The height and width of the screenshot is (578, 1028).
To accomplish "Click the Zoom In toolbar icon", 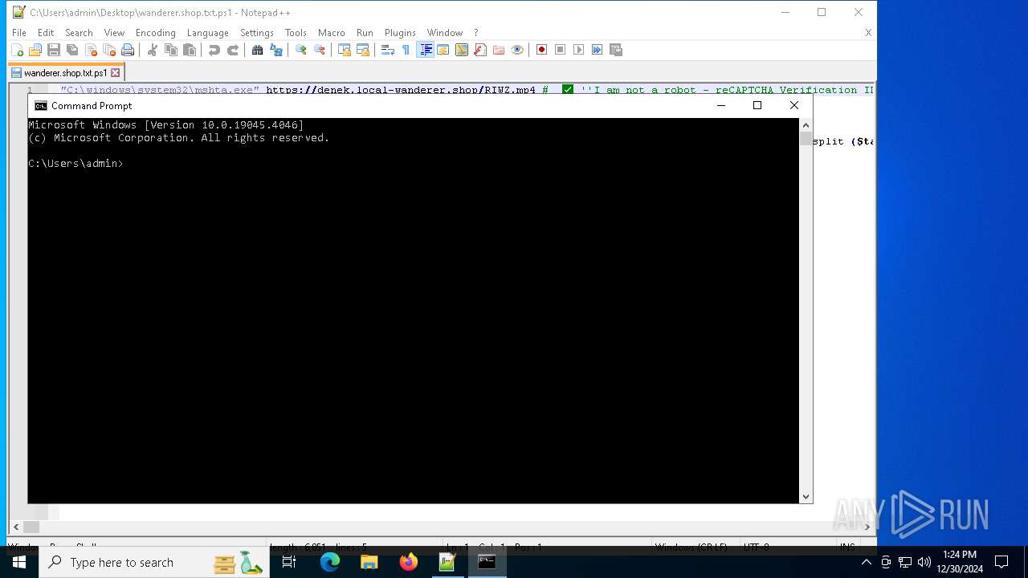I will pos(301,50).
